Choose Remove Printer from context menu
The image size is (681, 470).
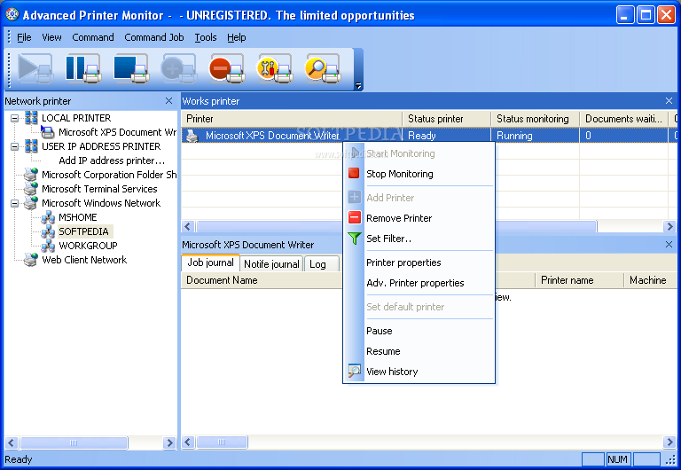[x=419, y=218]
